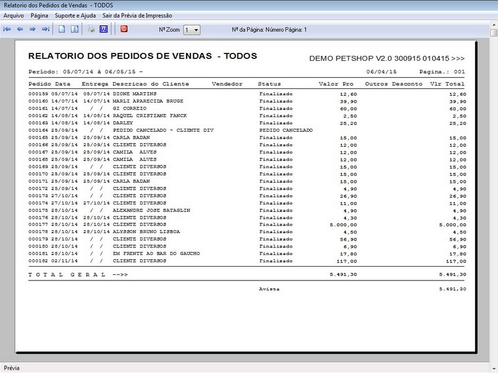The width and height of the screenshot is (498, 373).
Task: Go to the previous page arrow
Action: pos(20,29)
